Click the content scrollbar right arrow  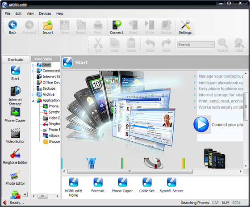click(241, 171)
